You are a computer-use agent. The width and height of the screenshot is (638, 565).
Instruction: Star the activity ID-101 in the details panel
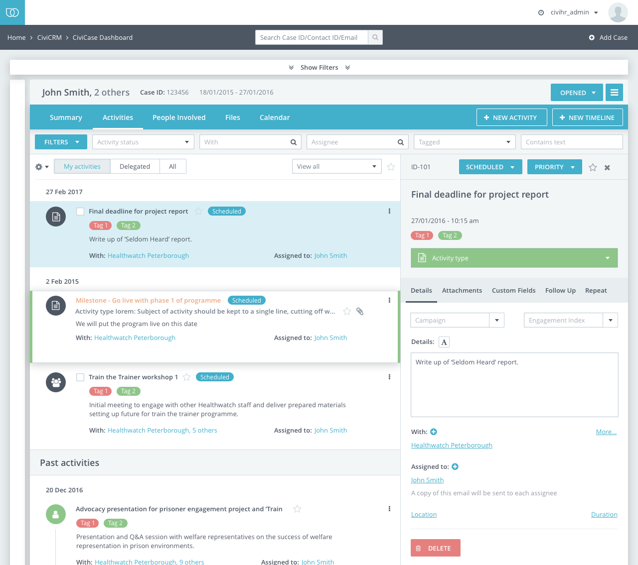pyautogui.click(x=593, y=167)
